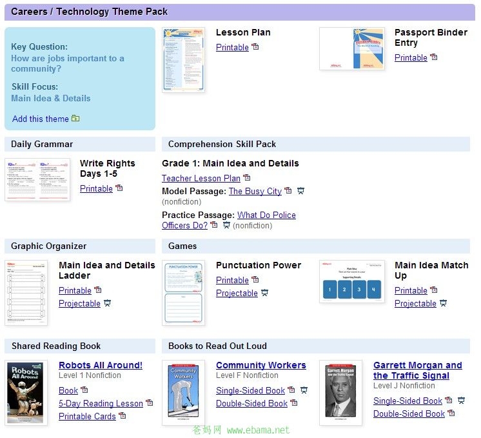
Task: Click the projector icon beside Community Workers Single-Sided Book
Action: [x=304, y=390]
